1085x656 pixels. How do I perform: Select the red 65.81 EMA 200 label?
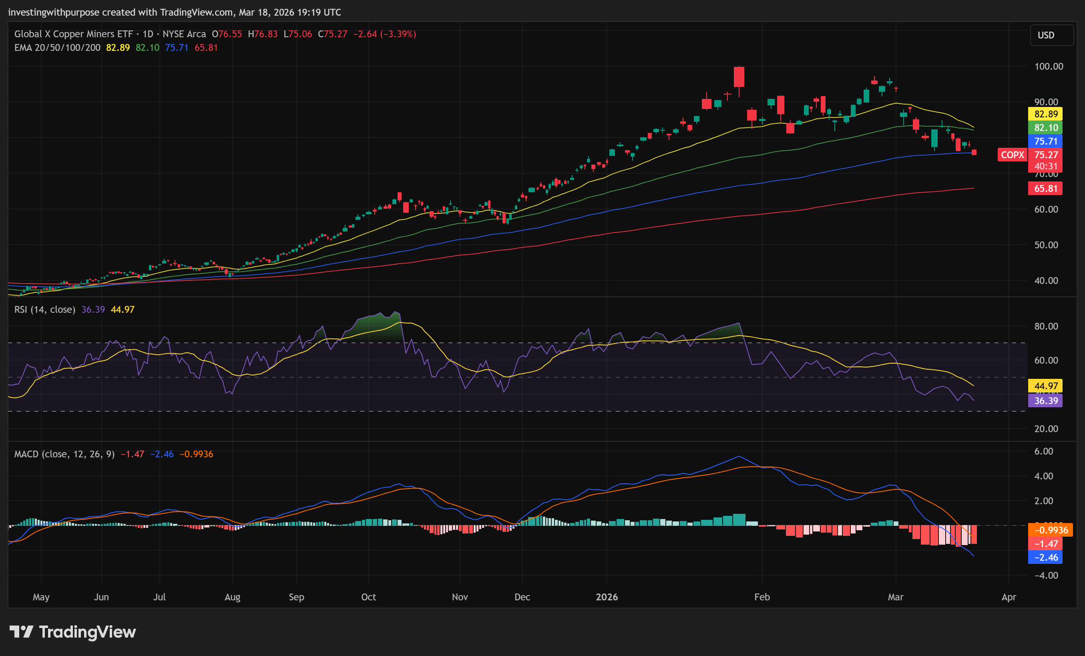tap(1045, 189)
